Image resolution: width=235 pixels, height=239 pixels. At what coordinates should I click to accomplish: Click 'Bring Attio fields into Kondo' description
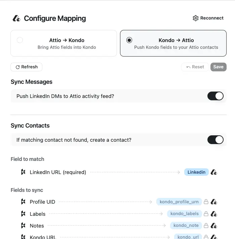(67, 47)
